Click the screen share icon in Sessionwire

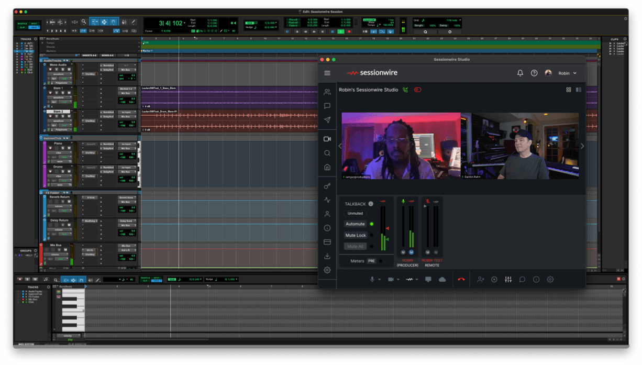click(x=429, y=279)
